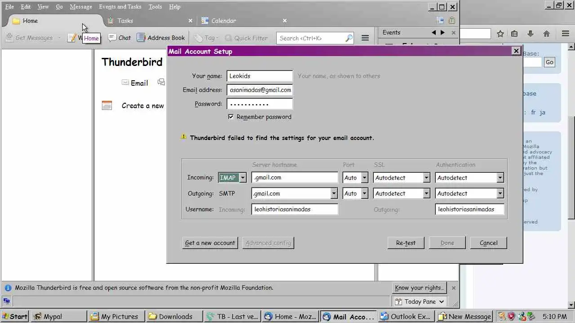This screenshot has width=575, height=323.
Task: Toggle the Remember password checkbox
Action: 231,117
